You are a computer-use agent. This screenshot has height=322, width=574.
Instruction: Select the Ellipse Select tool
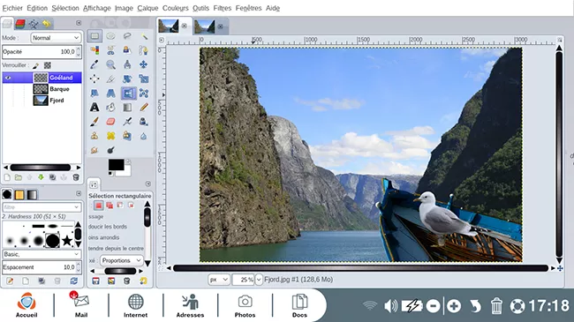click(111, 36)
